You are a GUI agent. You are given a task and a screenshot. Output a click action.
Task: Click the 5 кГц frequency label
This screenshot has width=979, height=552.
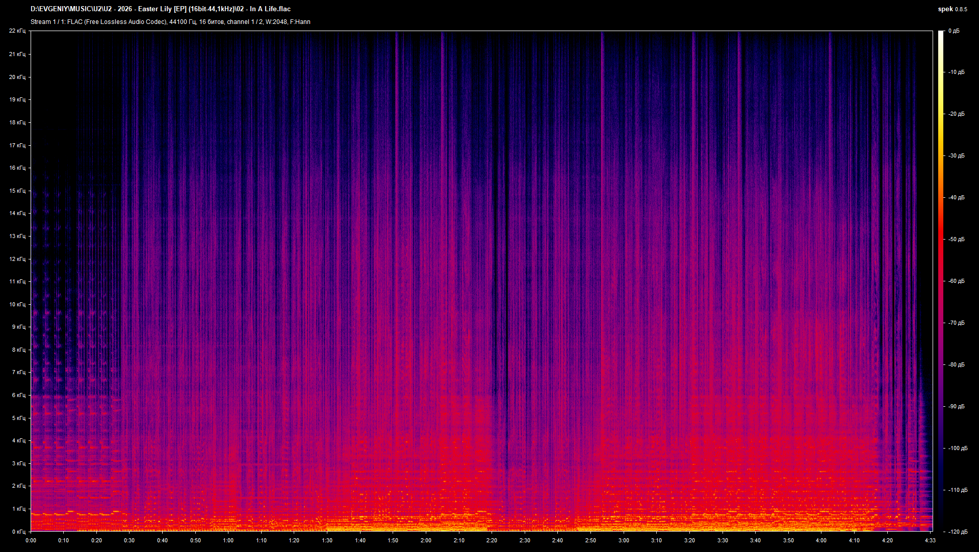19,418
